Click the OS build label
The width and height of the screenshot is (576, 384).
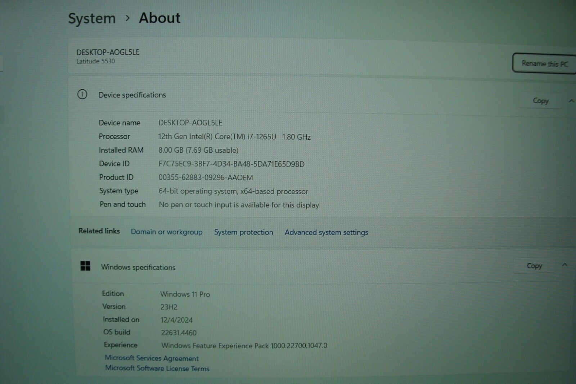[117, 332]
